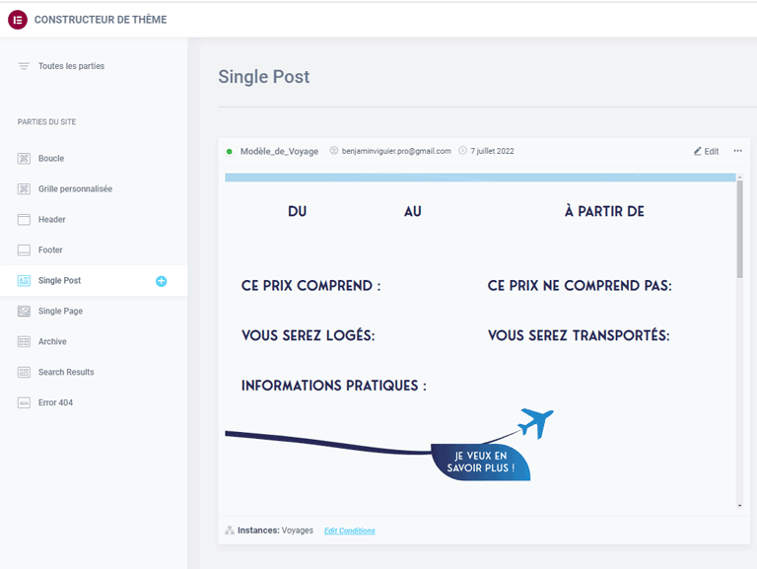This screenshot has width=757, height=569.
Task: Click the template preview scrollbar down arrow
Action: coord(739,505)
